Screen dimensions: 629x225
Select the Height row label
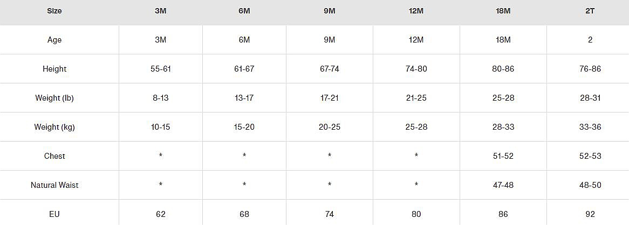54,69
